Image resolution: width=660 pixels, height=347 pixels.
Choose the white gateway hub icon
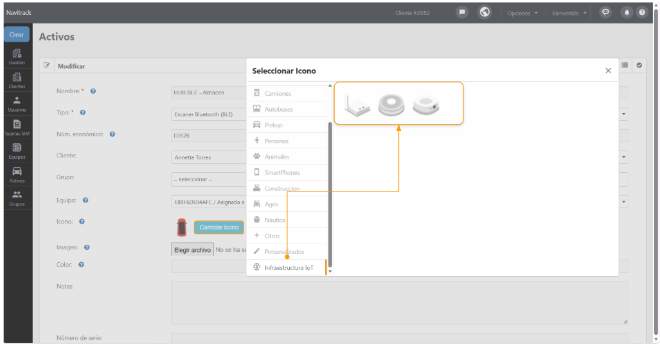point(426,105)
